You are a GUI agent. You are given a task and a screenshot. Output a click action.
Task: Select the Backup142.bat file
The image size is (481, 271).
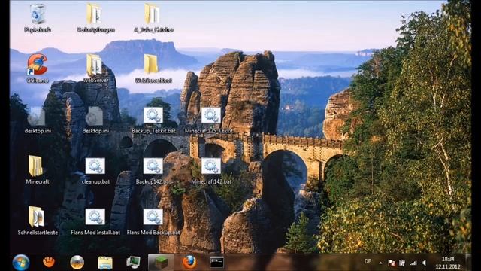pos(153,171)
